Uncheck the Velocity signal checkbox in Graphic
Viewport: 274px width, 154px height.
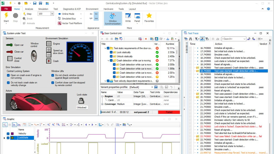(8, 134)
